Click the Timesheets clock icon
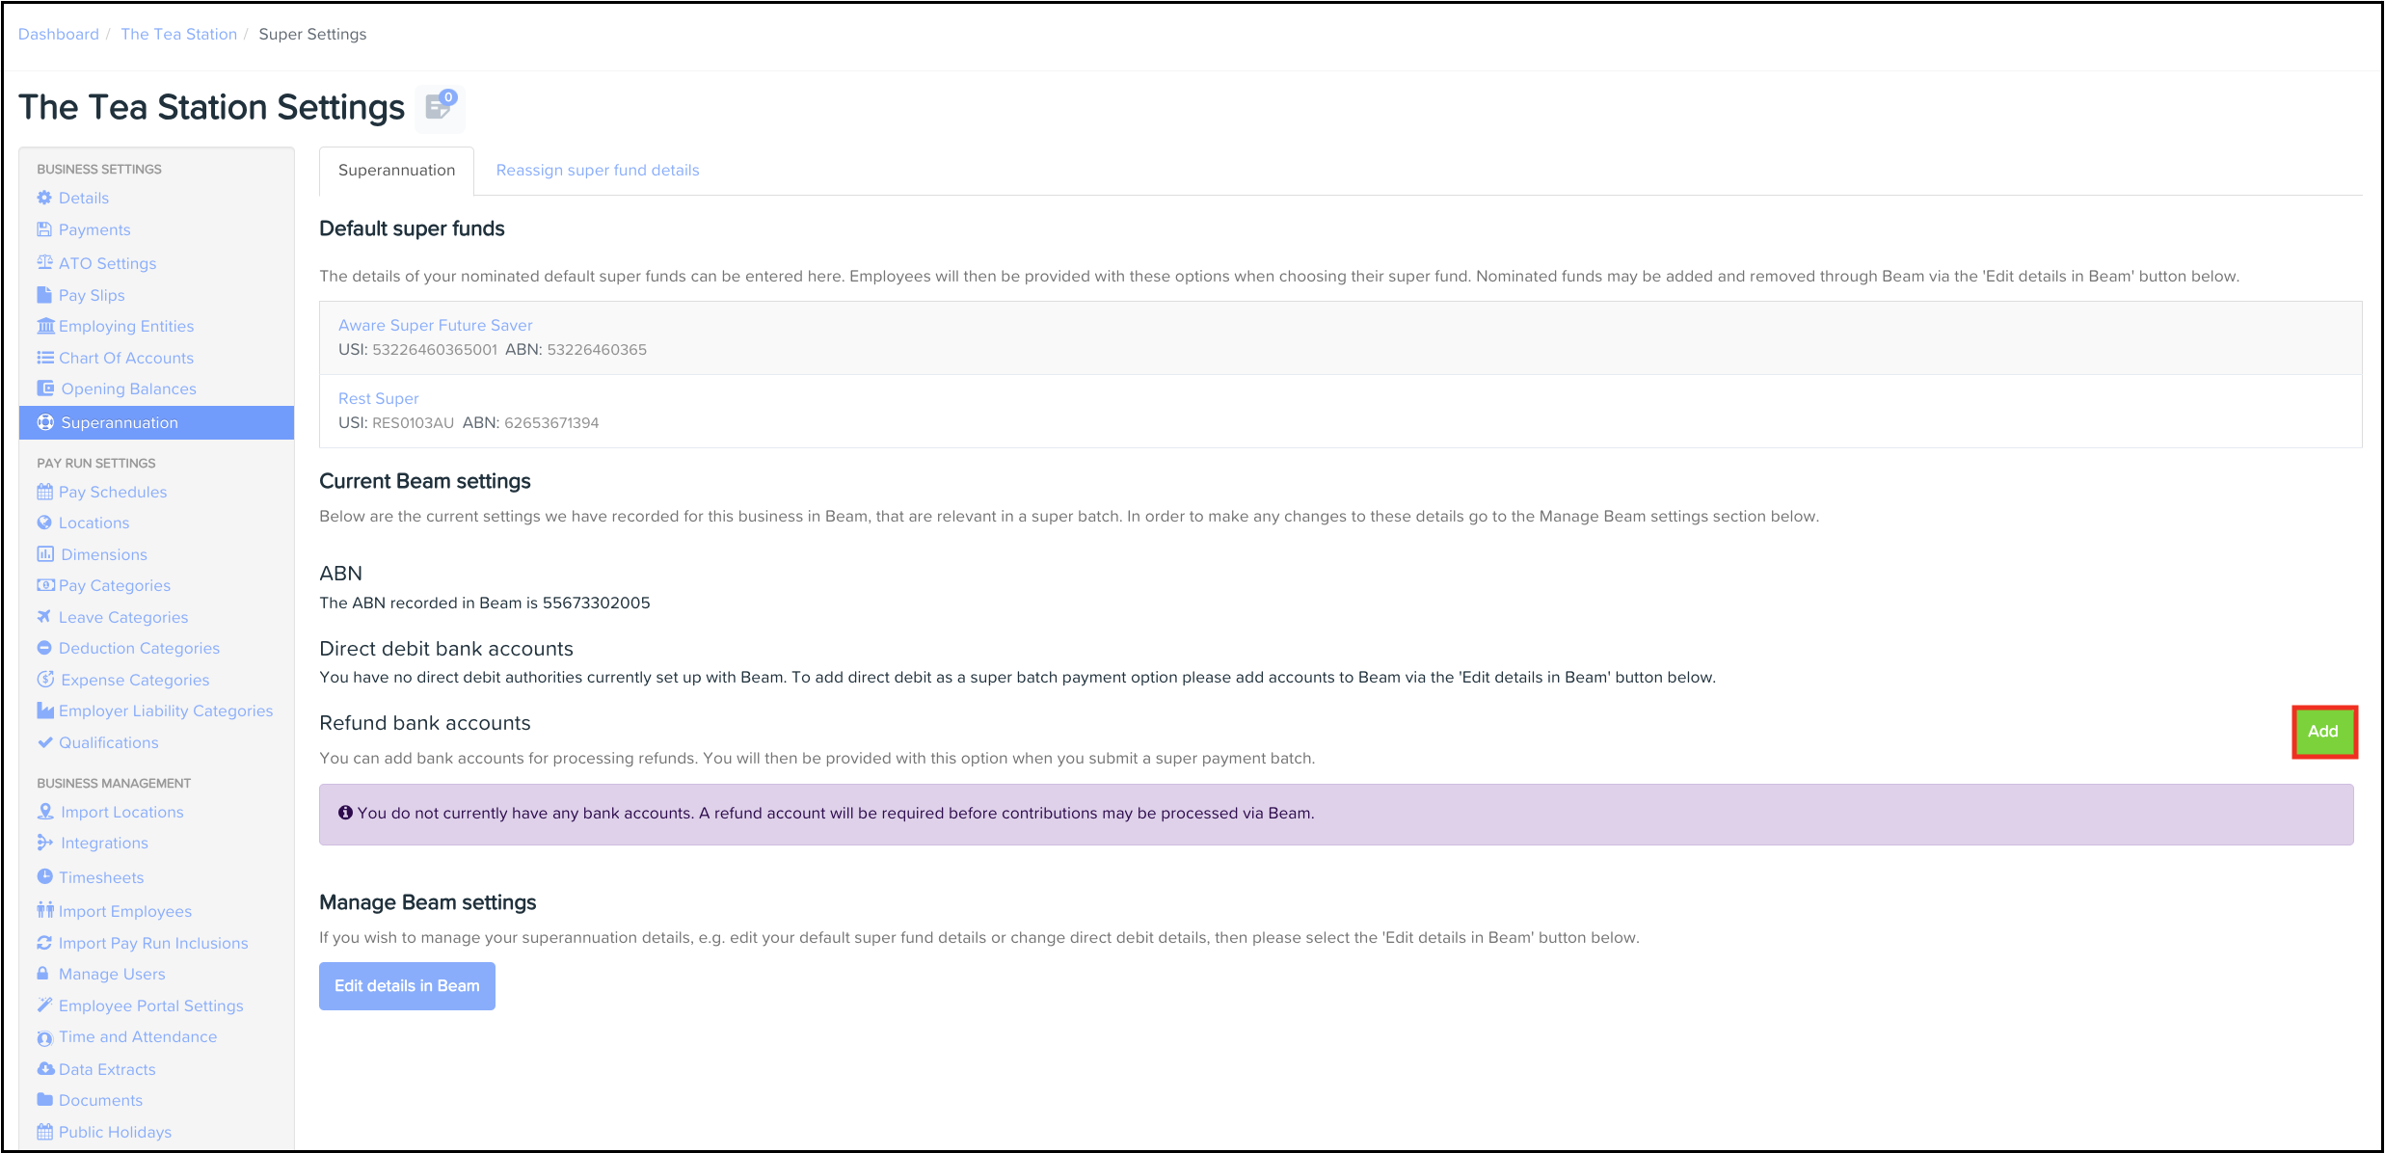Screen dimensions: 2385x1153 [44, 877]
